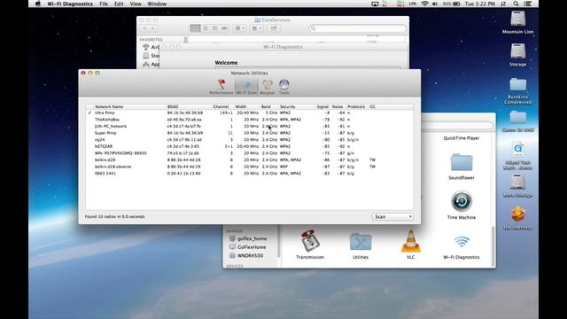Open Spotlight search in menu bar
Image resolution: width=567 pixels, height=319 pixels.
pos(516,4)
